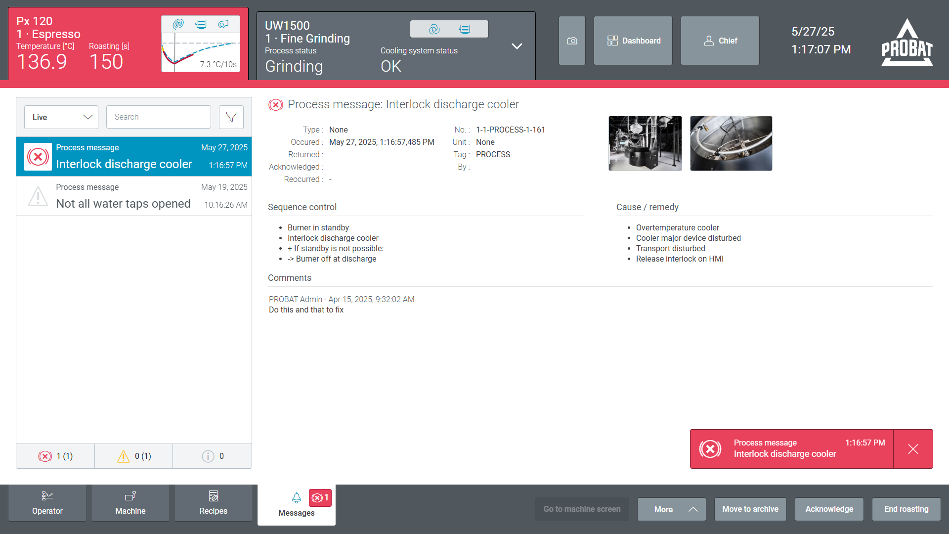
Task: Toggle the warning messages count filter
Action: [x=134, y=456]
